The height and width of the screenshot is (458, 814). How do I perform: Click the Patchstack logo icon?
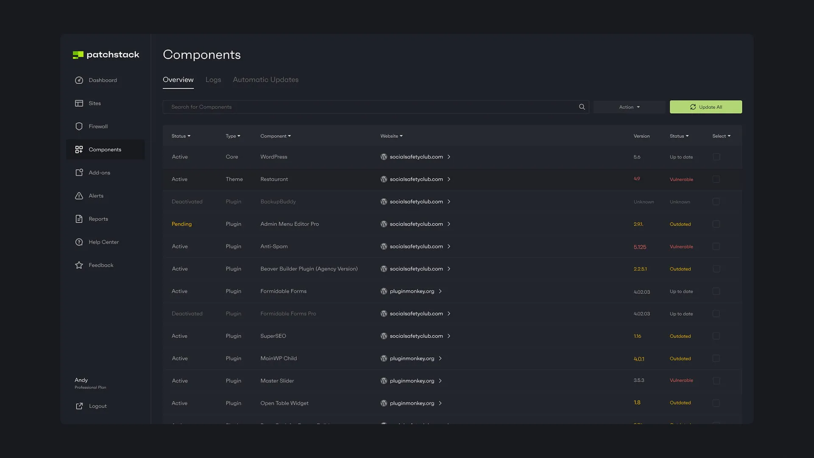point(78,55)
